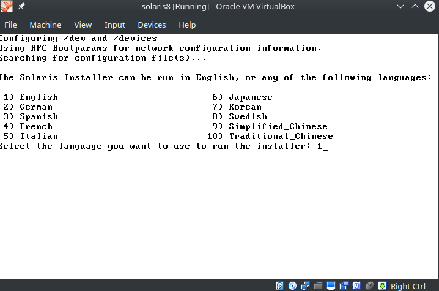The width and height of the screenshot is (439, 291).
Task: Open the Machine menu
Action: coord(45,25)
